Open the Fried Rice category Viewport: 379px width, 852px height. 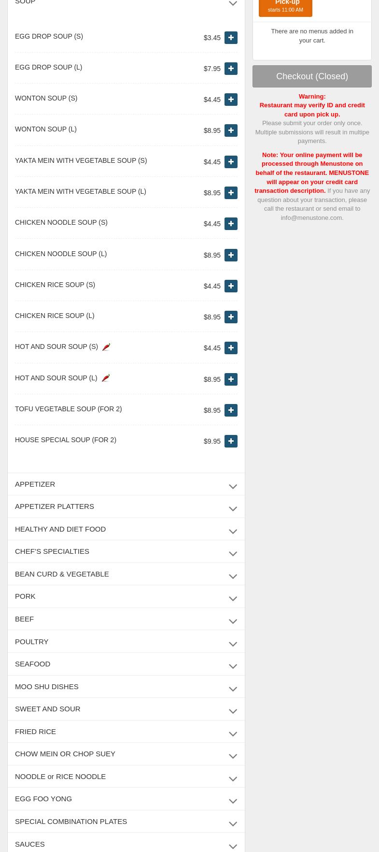[x=126, y=732]
